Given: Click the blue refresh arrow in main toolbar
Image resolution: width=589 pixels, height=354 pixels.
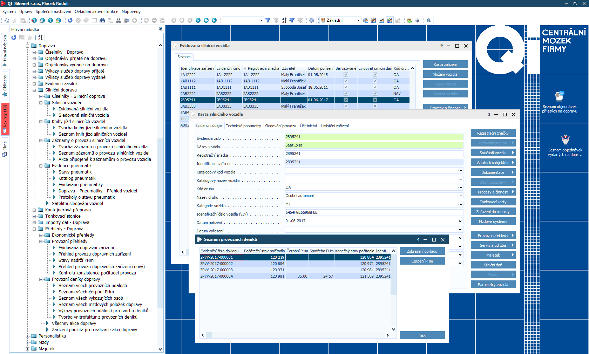Looking at the screenshot, I should click(x=70, y=20).
